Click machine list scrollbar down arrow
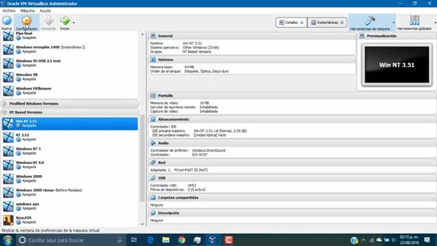The image size is (437, 246). (142, 224)
